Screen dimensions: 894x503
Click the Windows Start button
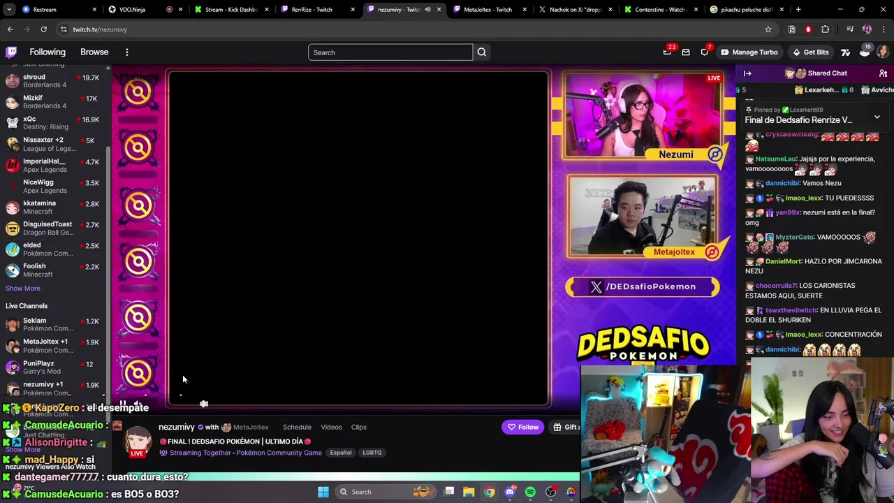[323, 492]
